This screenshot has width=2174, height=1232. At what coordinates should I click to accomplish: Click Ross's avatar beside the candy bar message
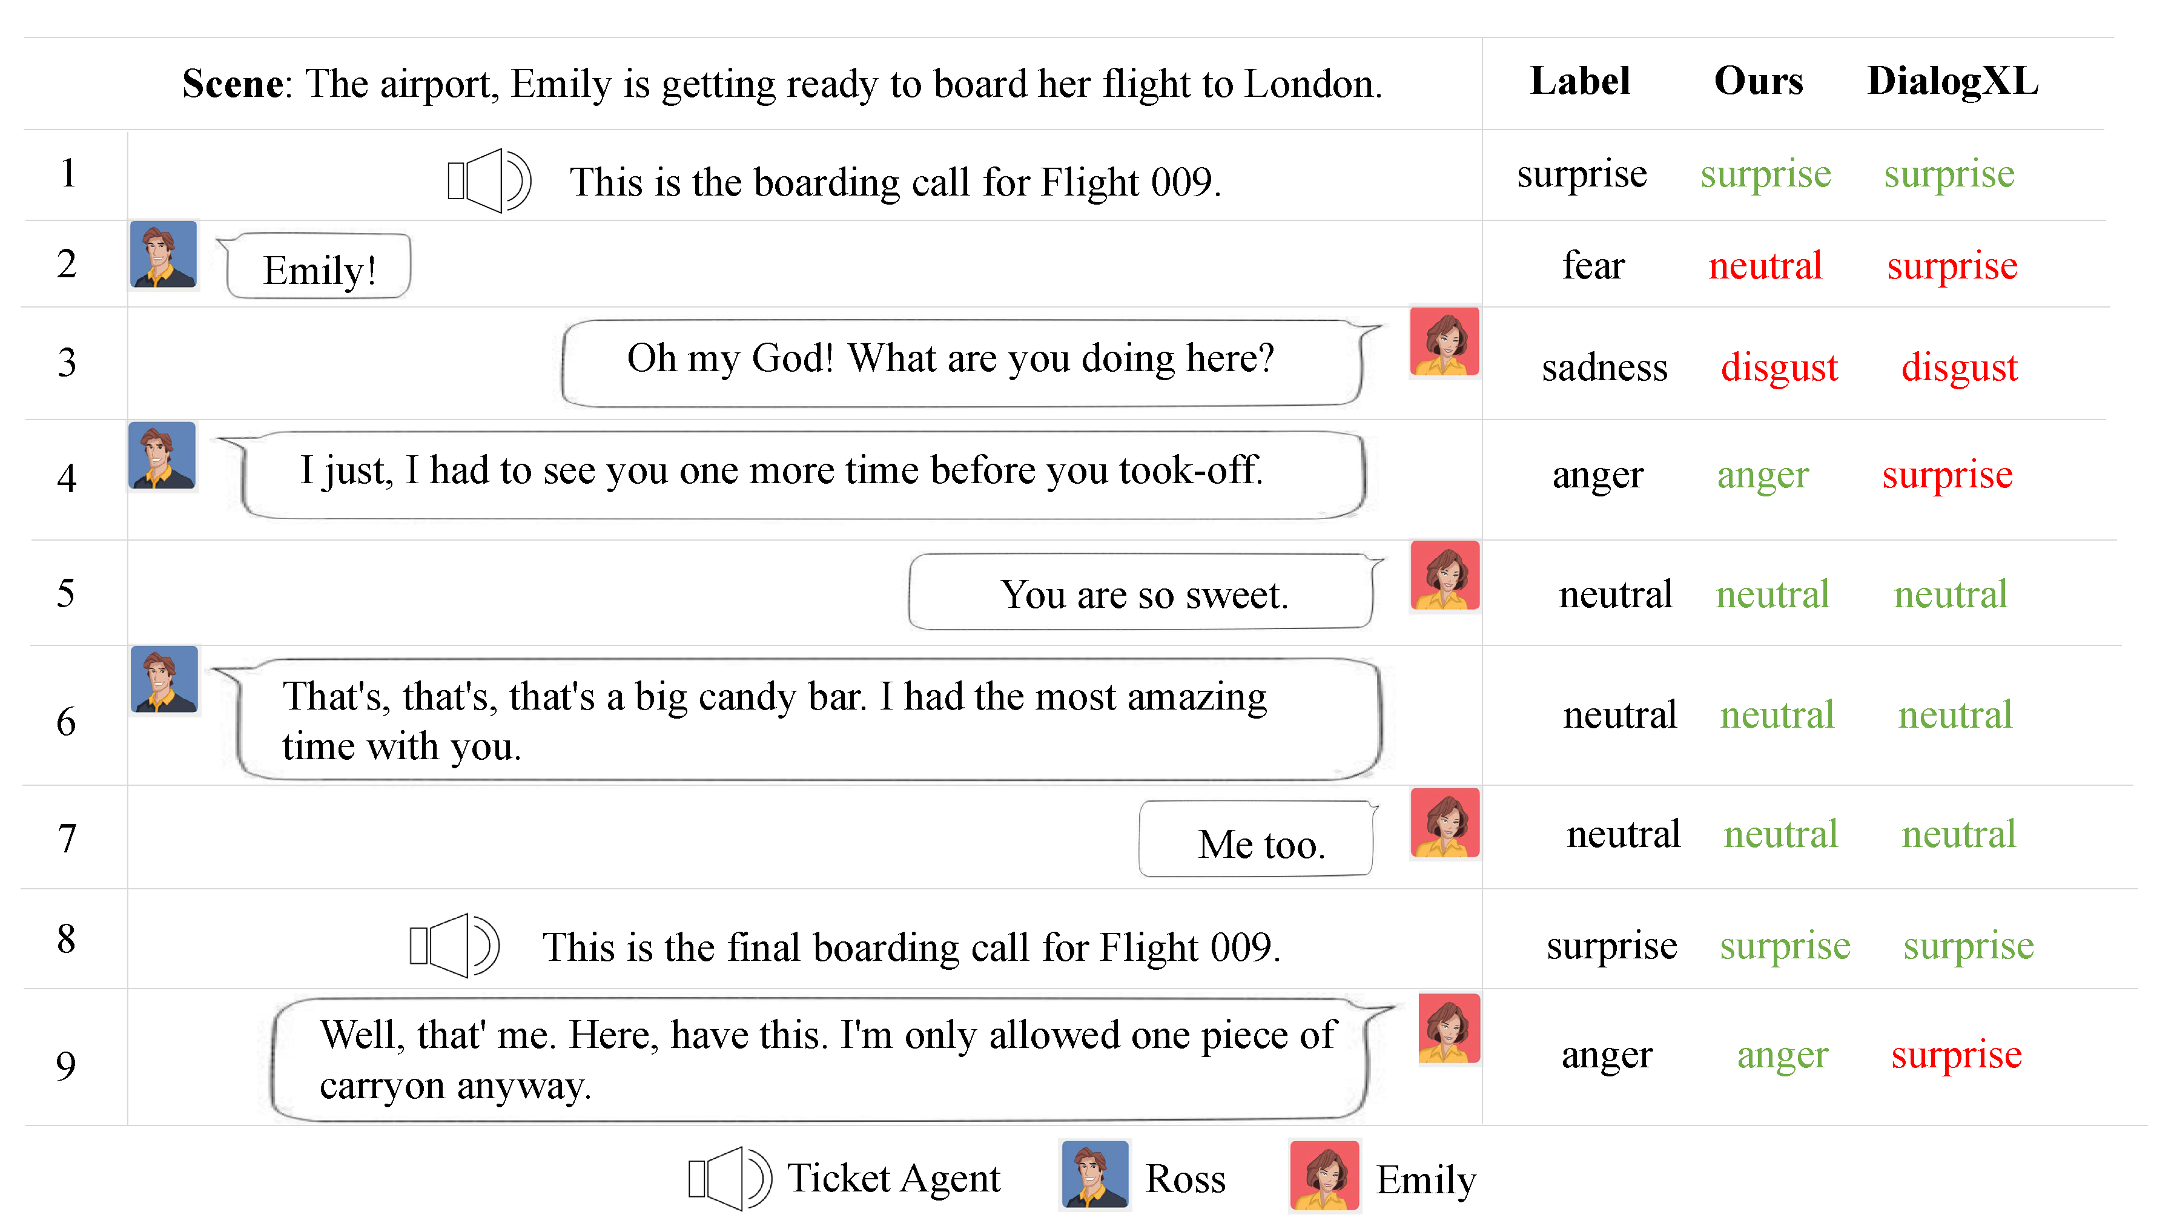click(x=164, y=679)
